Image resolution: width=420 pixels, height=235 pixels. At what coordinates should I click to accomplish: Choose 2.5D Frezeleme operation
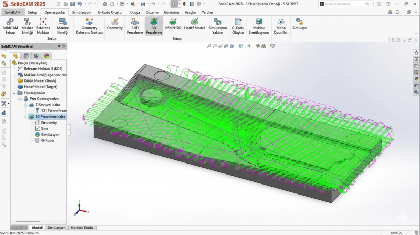[x=135, y=26]
